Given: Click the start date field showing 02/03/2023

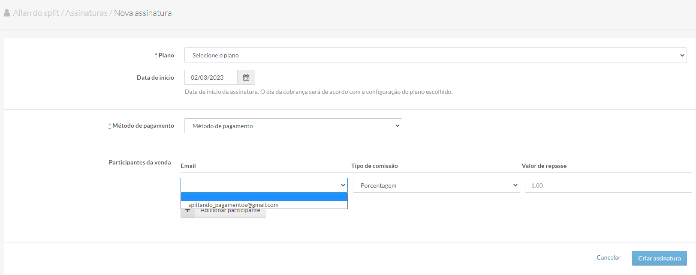Looking at the screenshot, I should 211,78.
